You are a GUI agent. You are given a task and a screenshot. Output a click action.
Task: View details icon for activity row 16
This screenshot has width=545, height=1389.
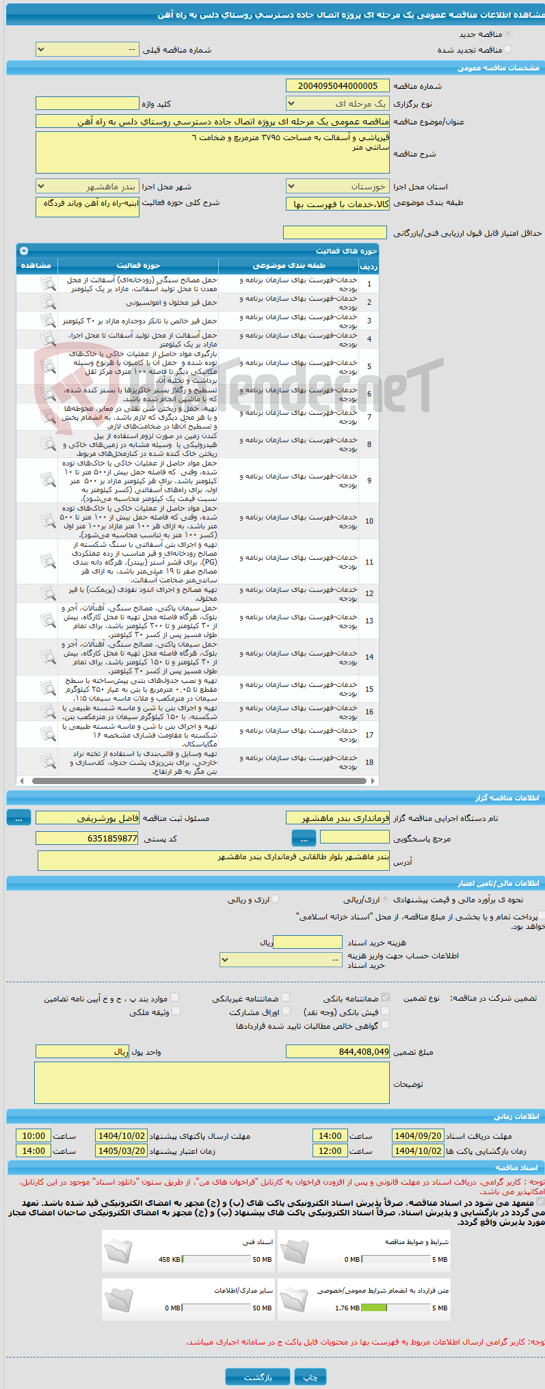pos(47,712)
